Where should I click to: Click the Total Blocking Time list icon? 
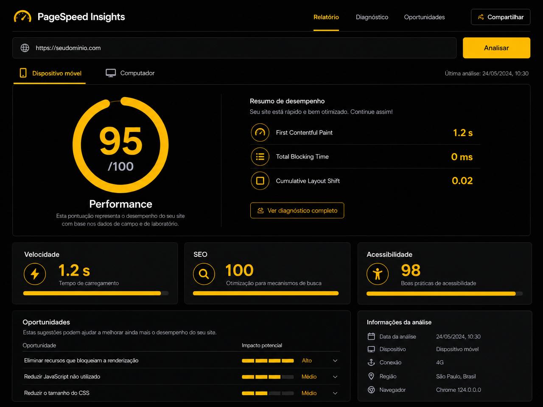point(260,156)
